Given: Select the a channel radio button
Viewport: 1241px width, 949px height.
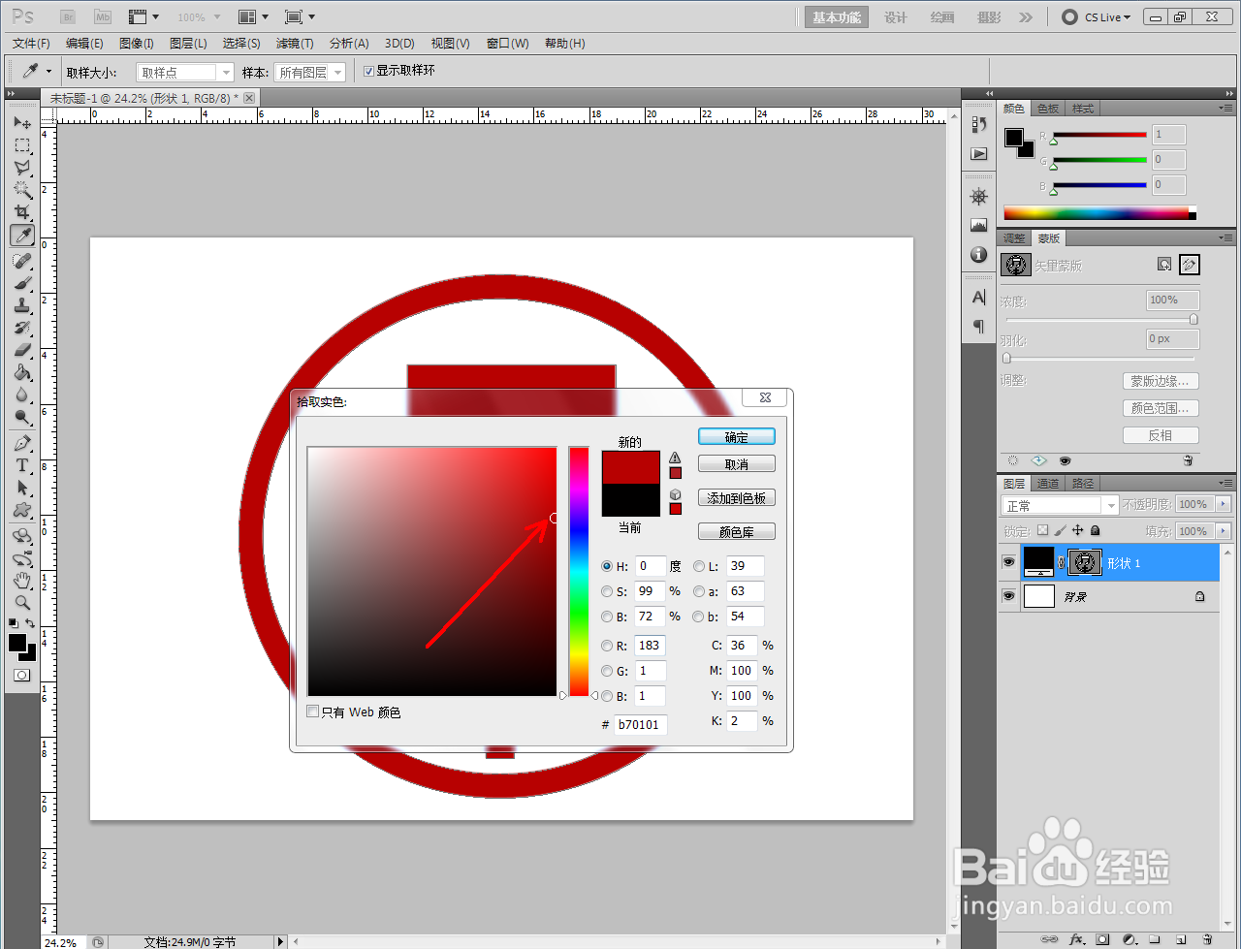Looking at the screenshot, I should (699, 591).
